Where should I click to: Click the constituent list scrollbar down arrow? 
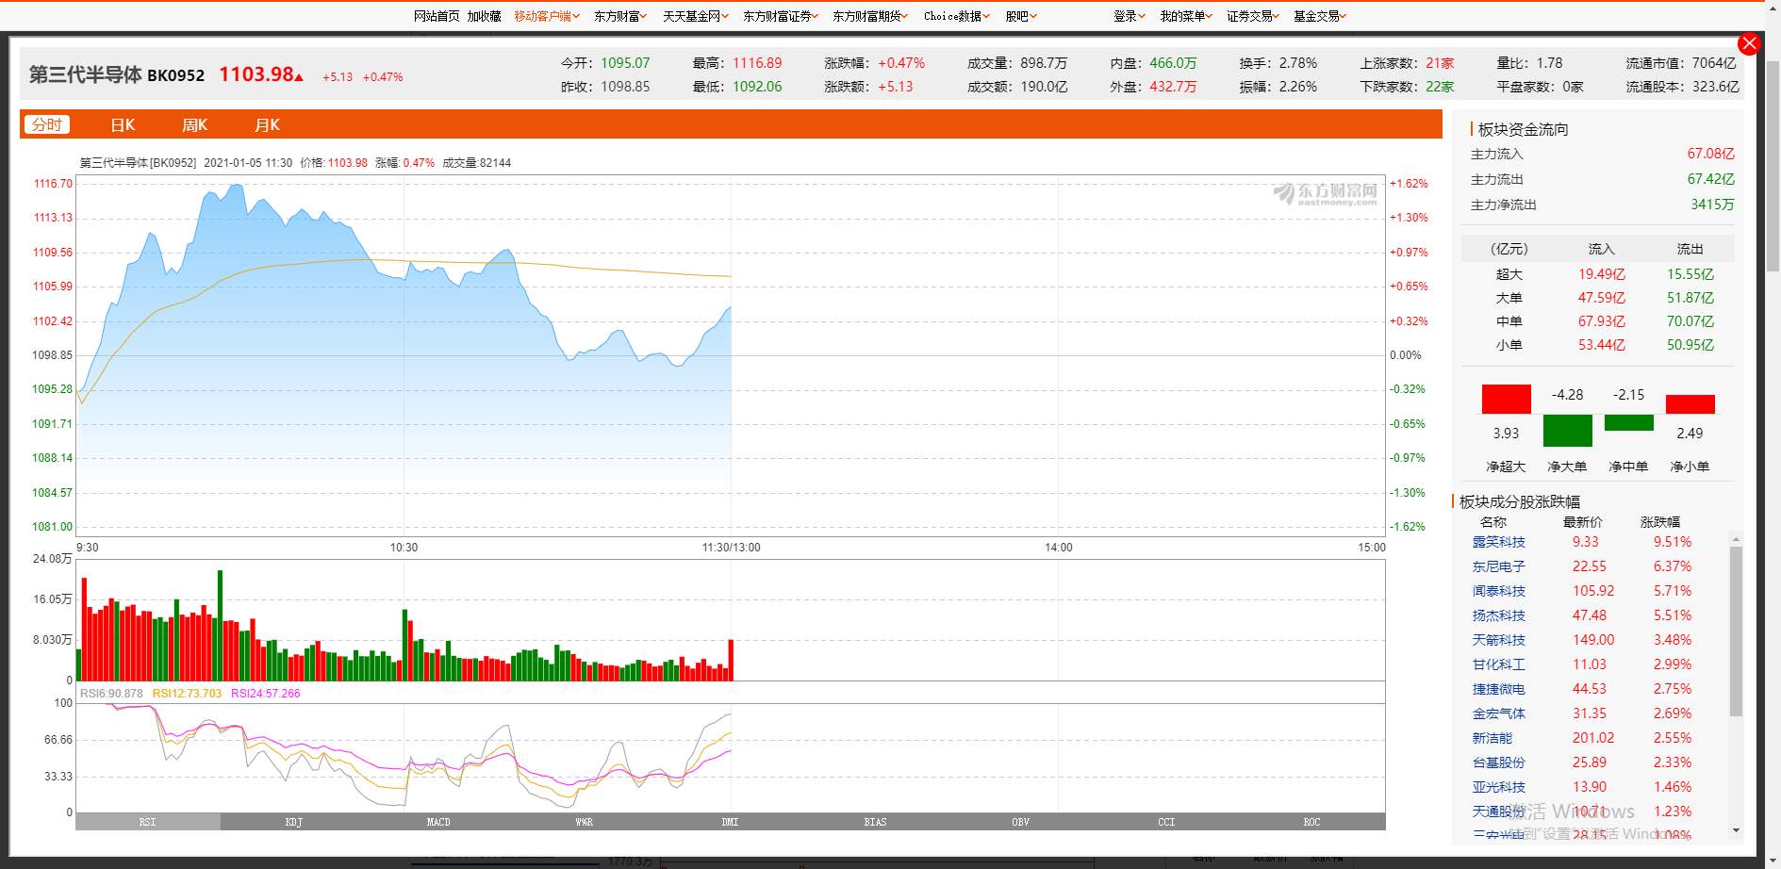click(x=1736, y=830)
